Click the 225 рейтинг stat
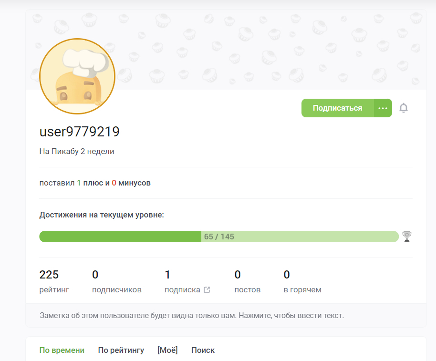436x361 pixels. pyautogui.click(x=54, y=281)
